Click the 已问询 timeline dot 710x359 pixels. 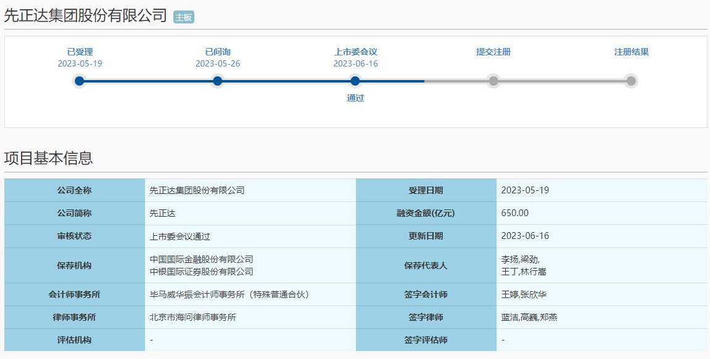(217, 81)
